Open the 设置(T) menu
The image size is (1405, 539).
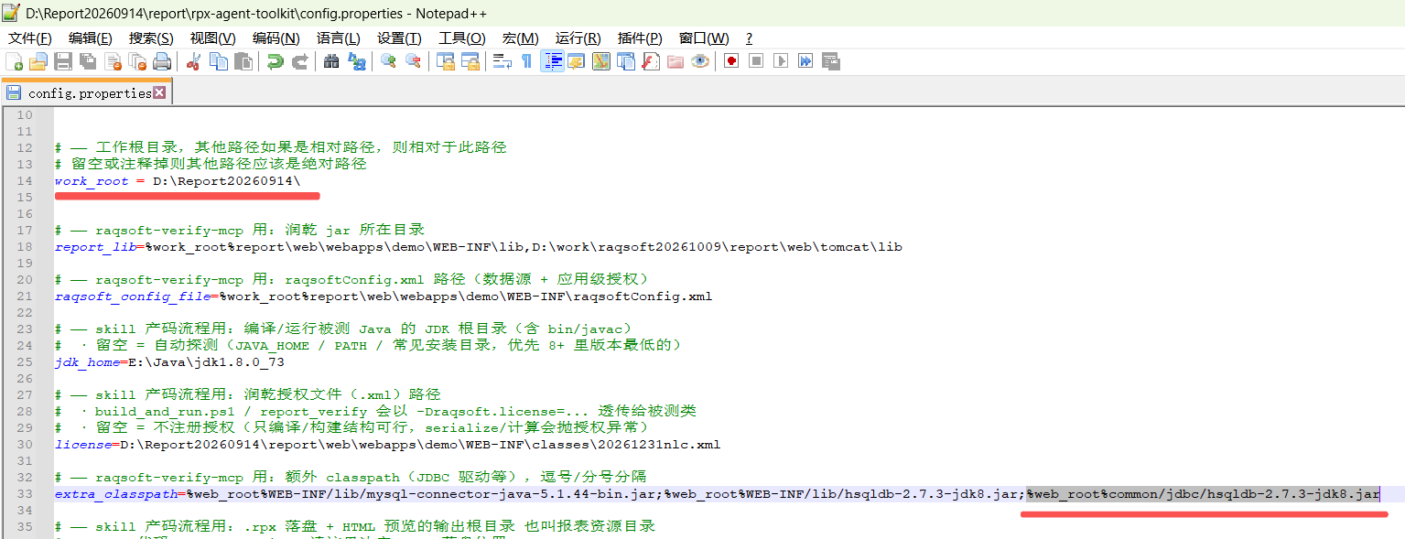(x=399, y=38)
